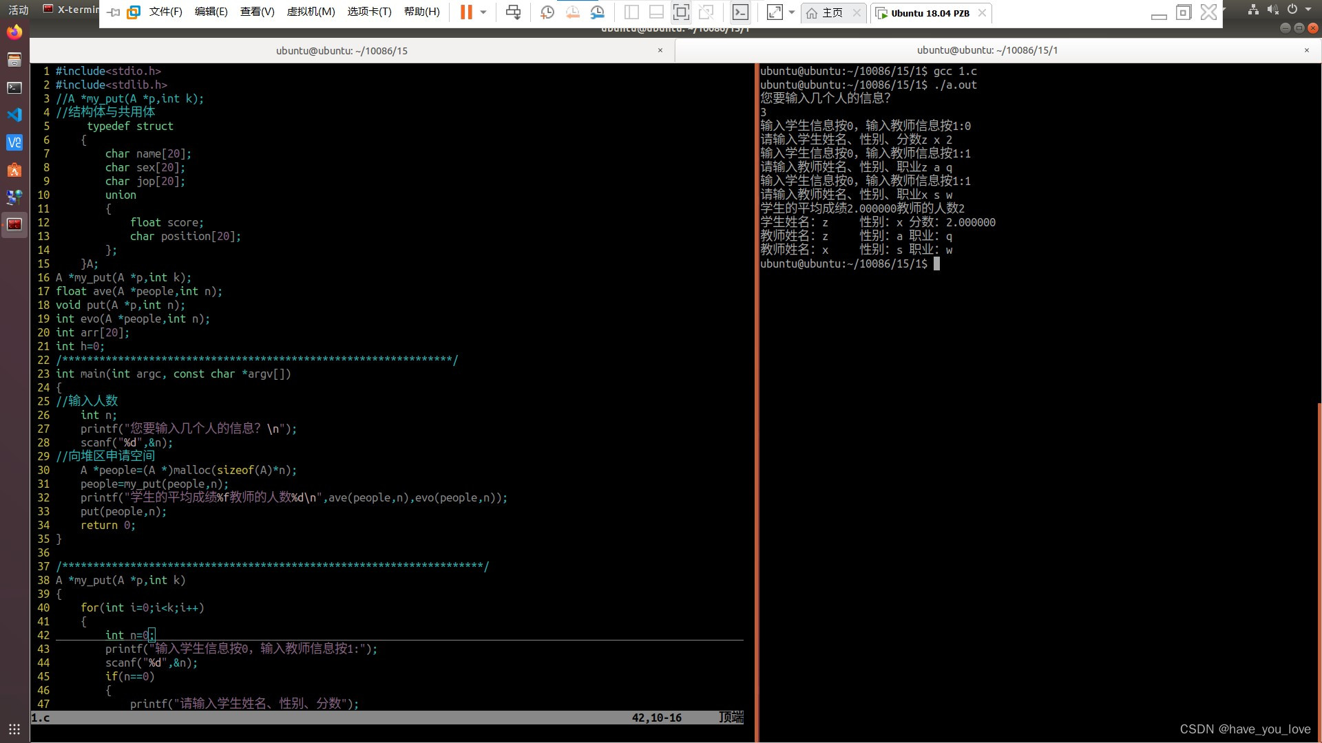Switch to Unity mode in VMware
The height and width of the screenshot is (743, 1322).
point(706,12)
